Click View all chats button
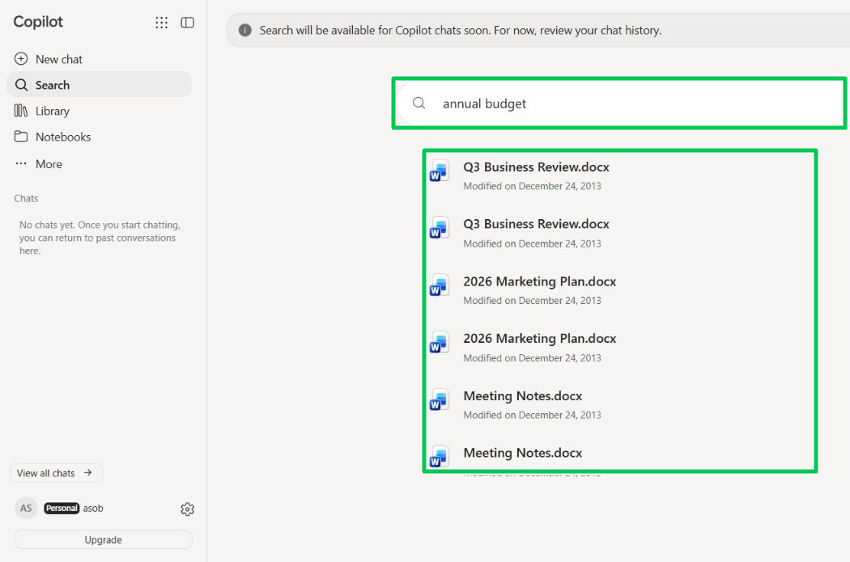 tap(56, 473)
